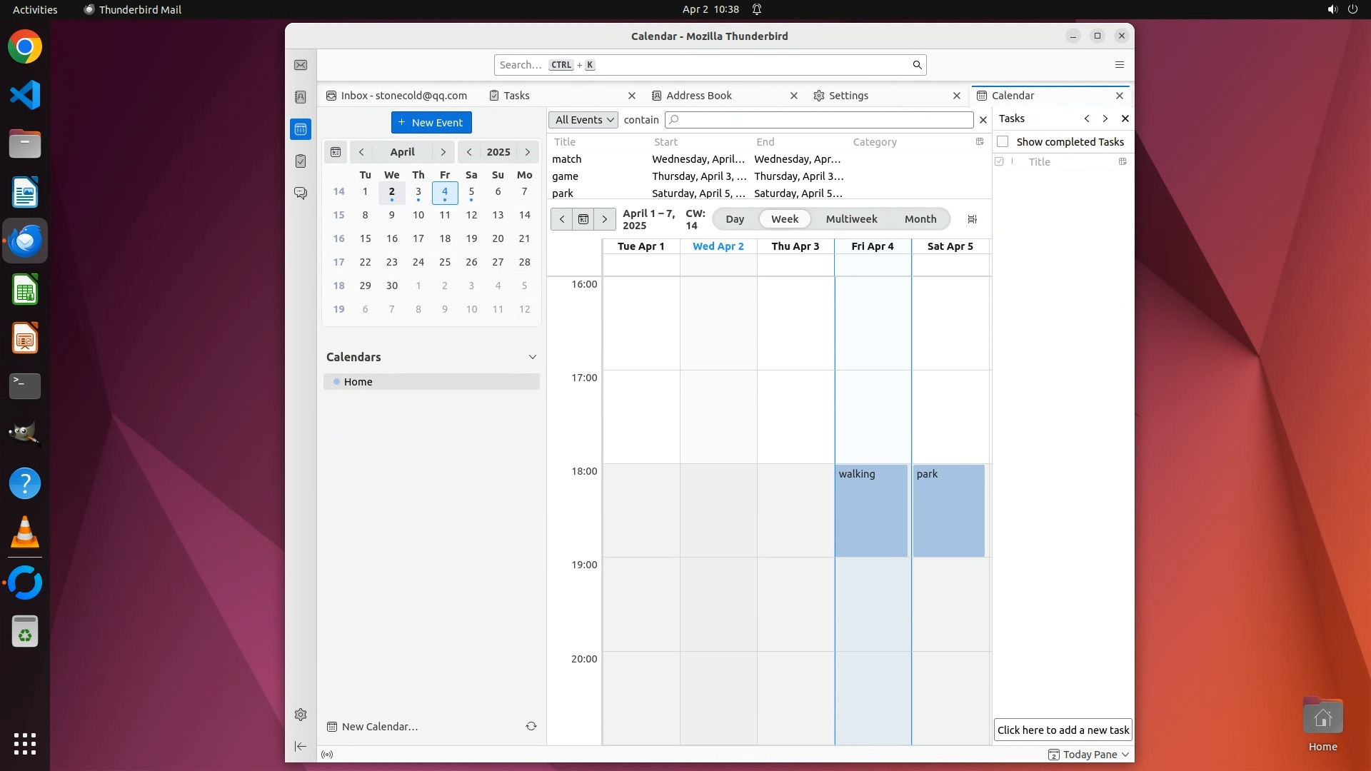
Task: Select the Month view radio button
Action: point(920,219)
